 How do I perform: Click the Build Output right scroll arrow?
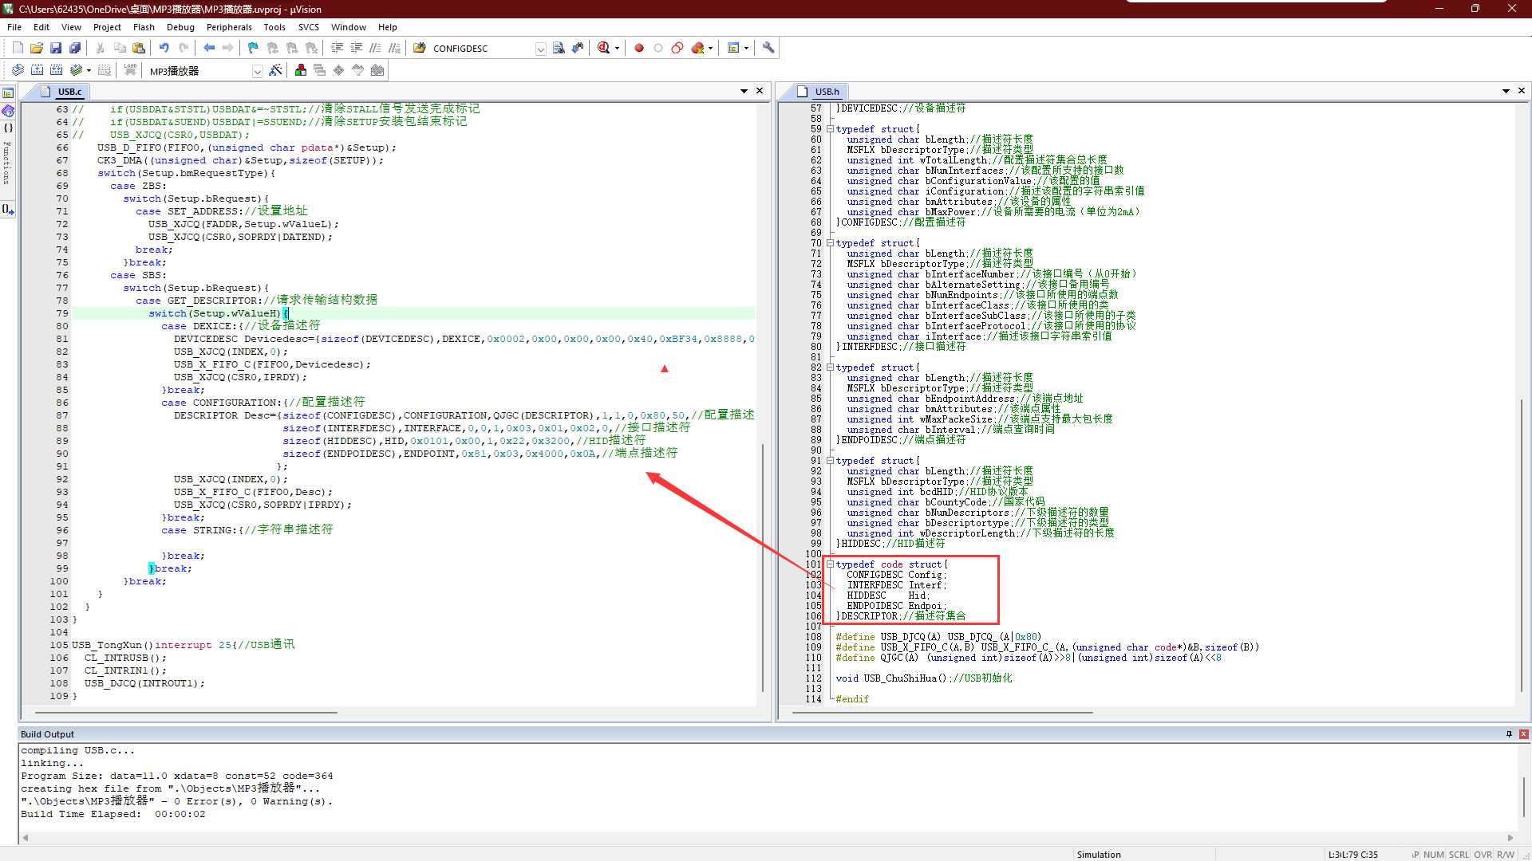[1510, 837]
